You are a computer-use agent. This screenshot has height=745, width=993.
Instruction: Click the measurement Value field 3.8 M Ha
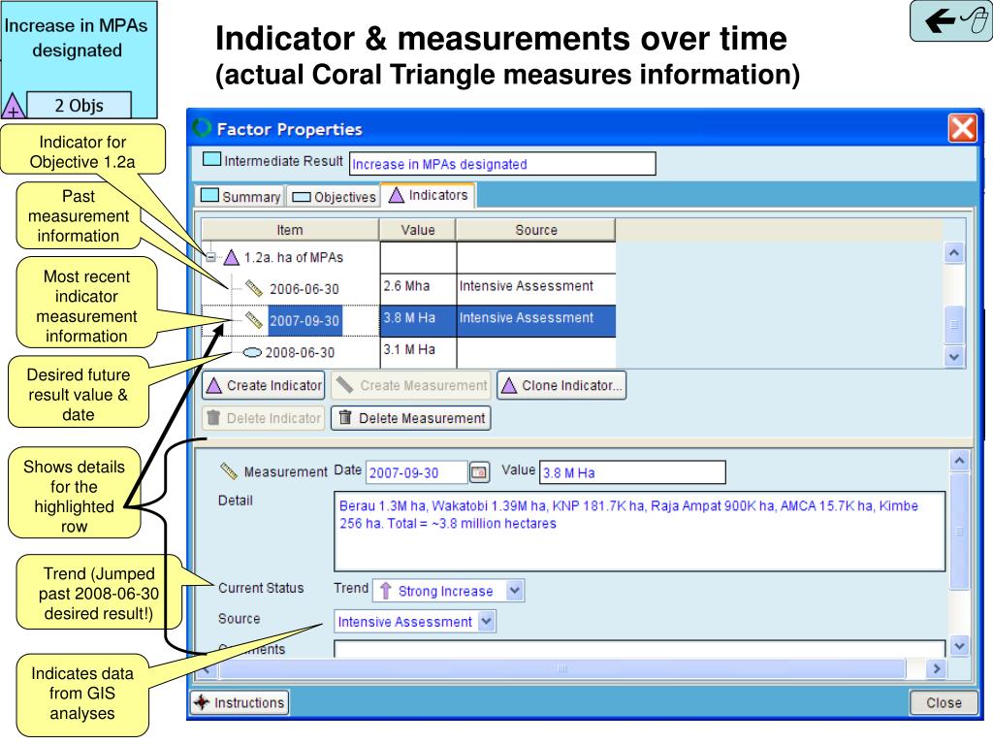632,472
